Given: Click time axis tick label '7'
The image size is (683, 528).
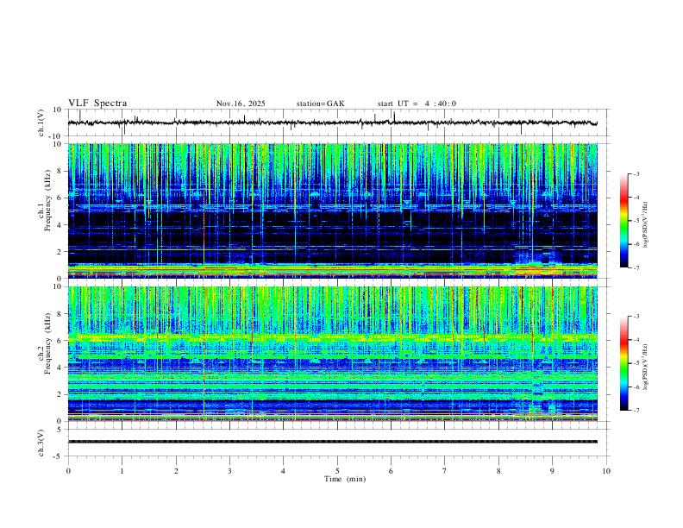Looking at the screenshot, I should (445, 471).
